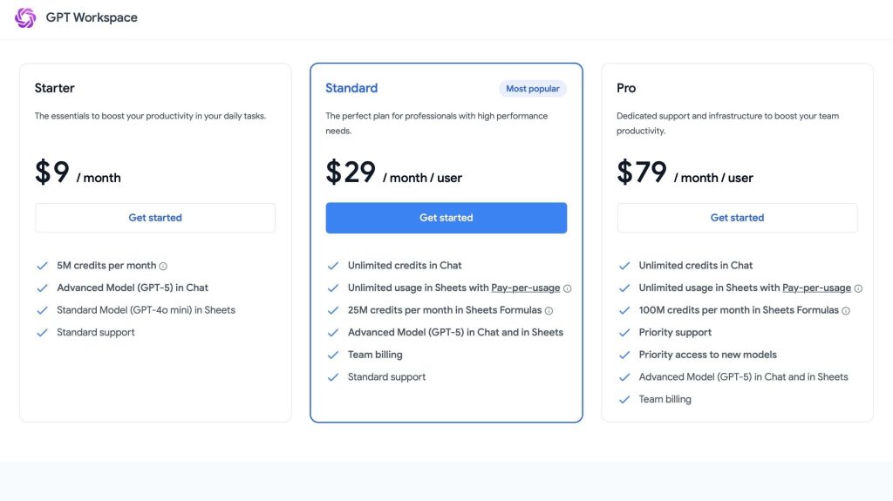Open the Pay-per-usage link in the Standard plan
Screen dimensions: 893x501
click(x=525, y=288)
